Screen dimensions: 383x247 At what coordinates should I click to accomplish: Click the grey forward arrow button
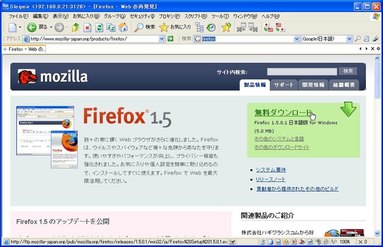59,27
